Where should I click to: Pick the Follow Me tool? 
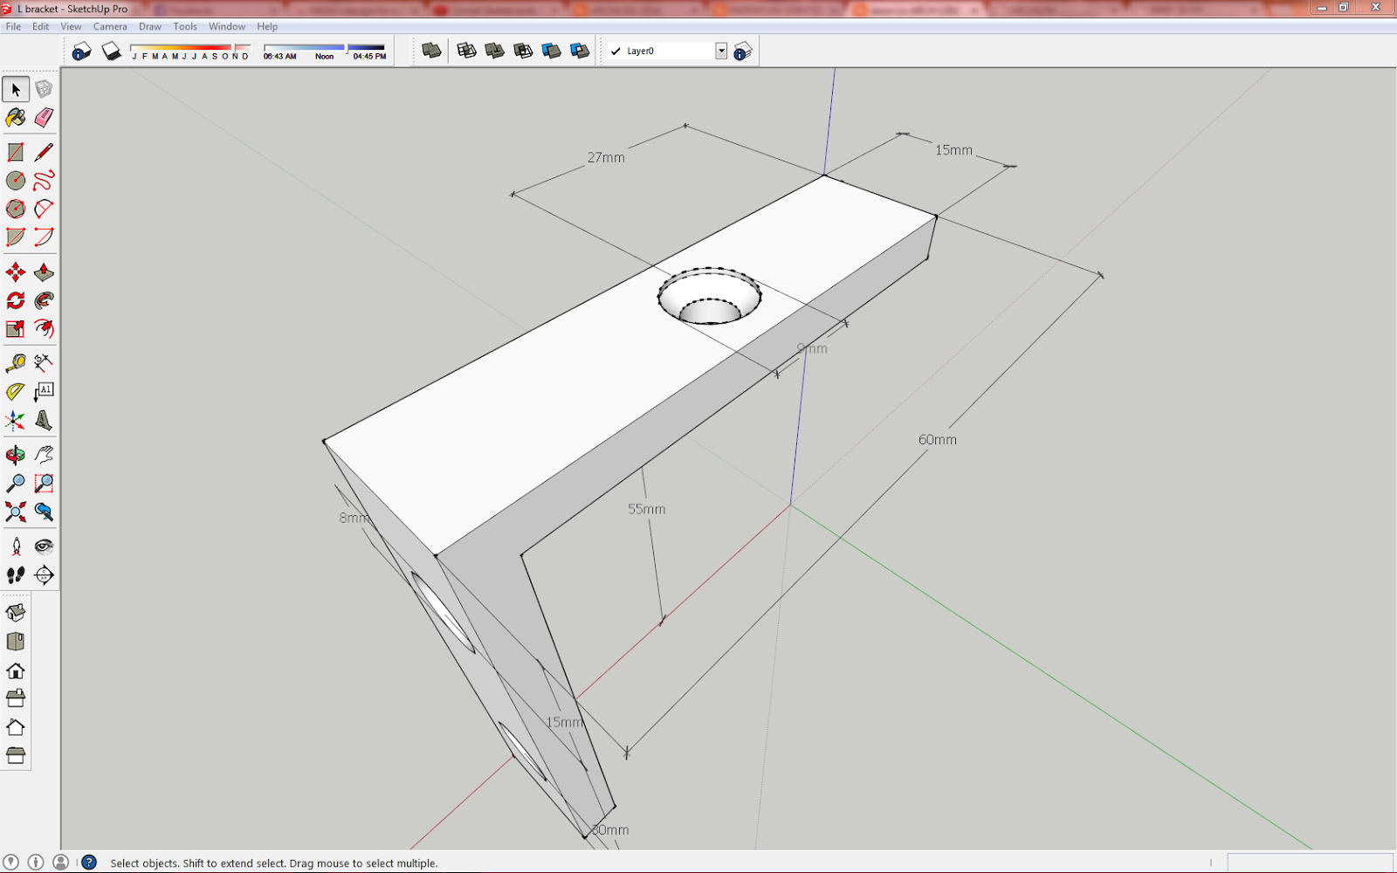pos(44,300)
